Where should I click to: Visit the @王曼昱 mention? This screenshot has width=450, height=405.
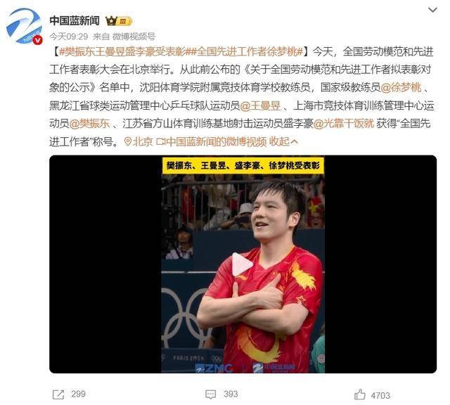tap(260, 105)
